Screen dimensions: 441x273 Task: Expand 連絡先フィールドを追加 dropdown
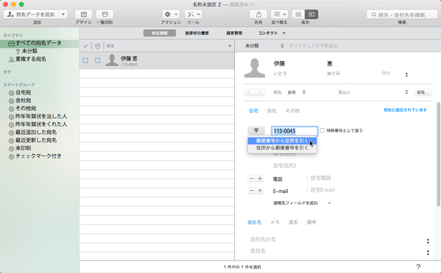pyautogui.click(x=302, y=203)
